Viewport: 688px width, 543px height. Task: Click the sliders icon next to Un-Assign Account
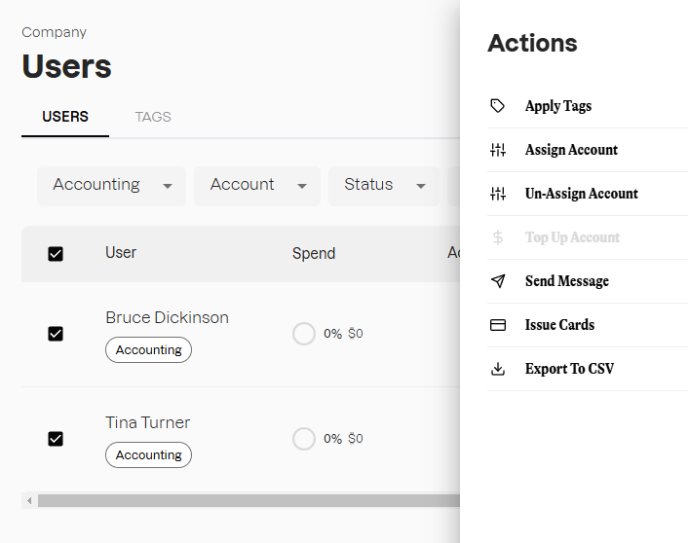coord(498,194)
